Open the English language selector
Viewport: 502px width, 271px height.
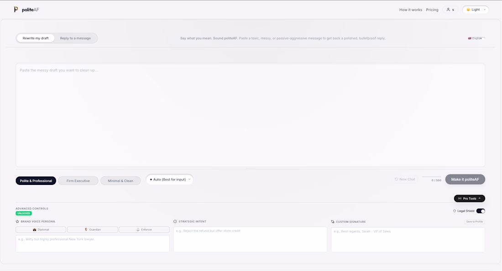(x=476, y=38)
